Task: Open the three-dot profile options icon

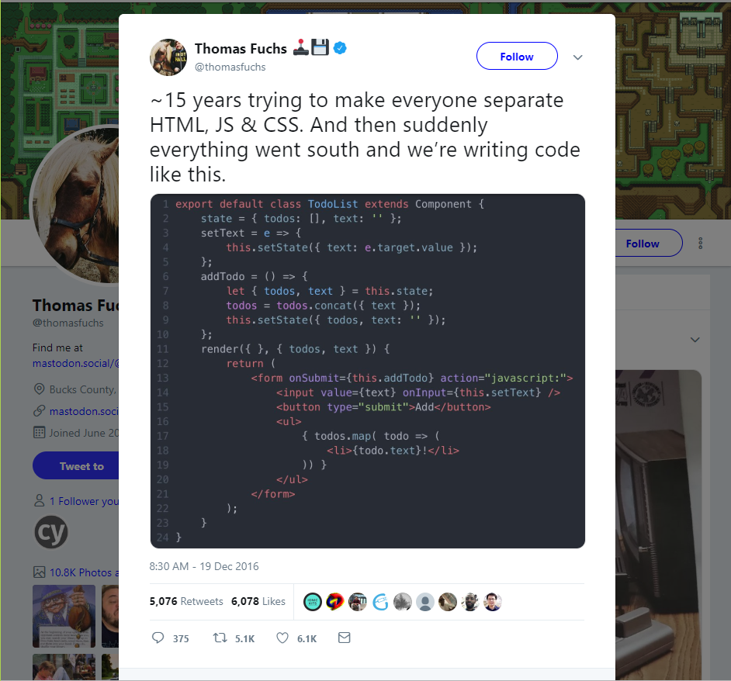Action: click(700, 243)
